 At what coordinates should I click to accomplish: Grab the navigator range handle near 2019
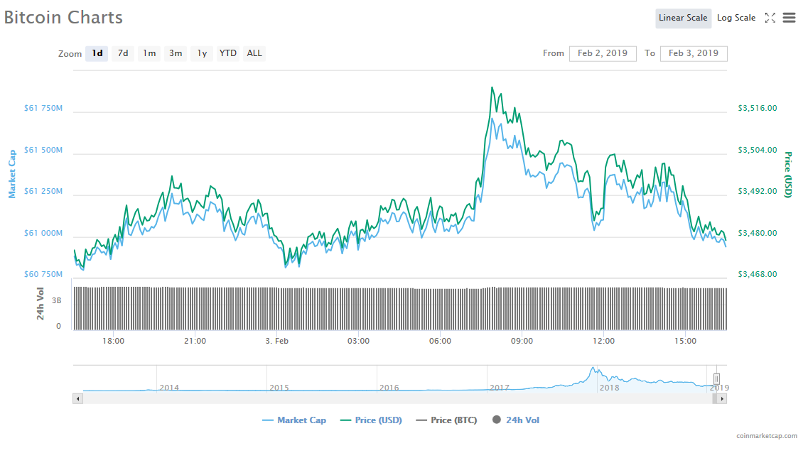[716, 378]
